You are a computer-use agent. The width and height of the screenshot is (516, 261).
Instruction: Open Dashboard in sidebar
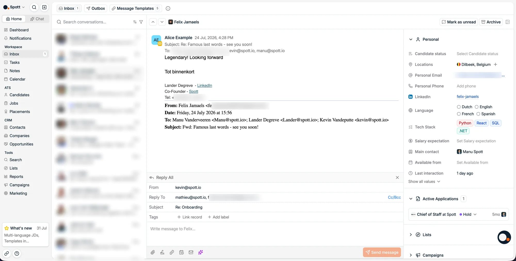25,30
